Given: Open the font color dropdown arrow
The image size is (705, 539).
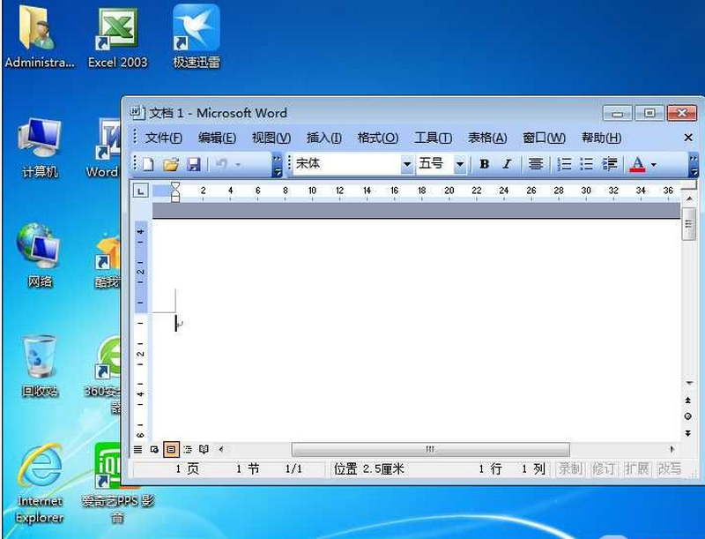Looking at the screenshot, I should pyautogui.click(x=654, y=165).
